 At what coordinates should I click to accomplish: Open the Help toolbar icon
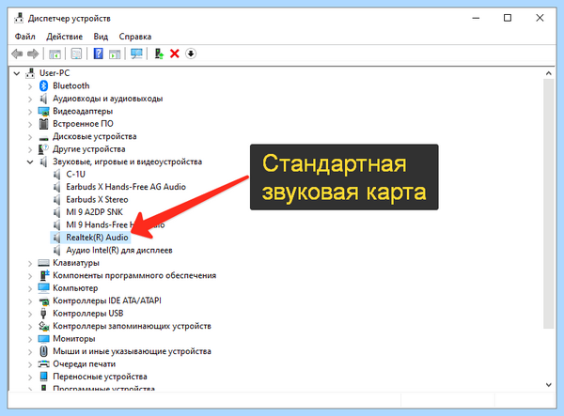(98, 54)
